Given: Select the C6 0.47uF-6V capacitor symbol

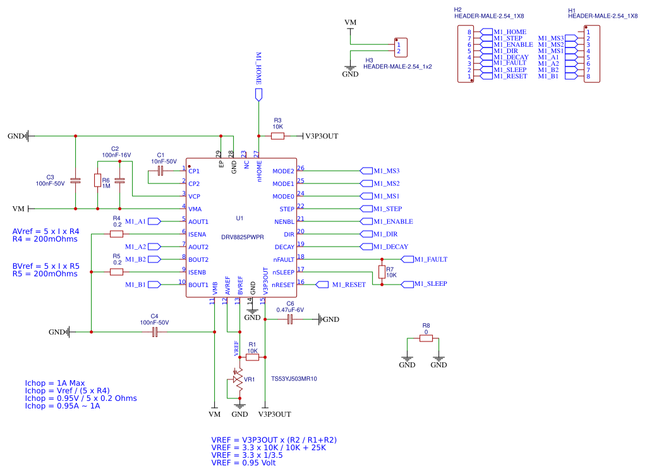Looking at the screenshot, I should tap(290, 319).
